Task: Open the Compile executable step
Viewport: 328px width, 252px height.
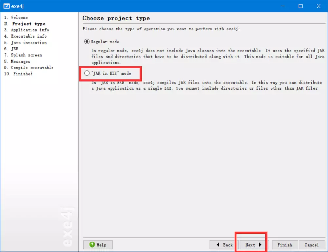Action: [32, 68]
